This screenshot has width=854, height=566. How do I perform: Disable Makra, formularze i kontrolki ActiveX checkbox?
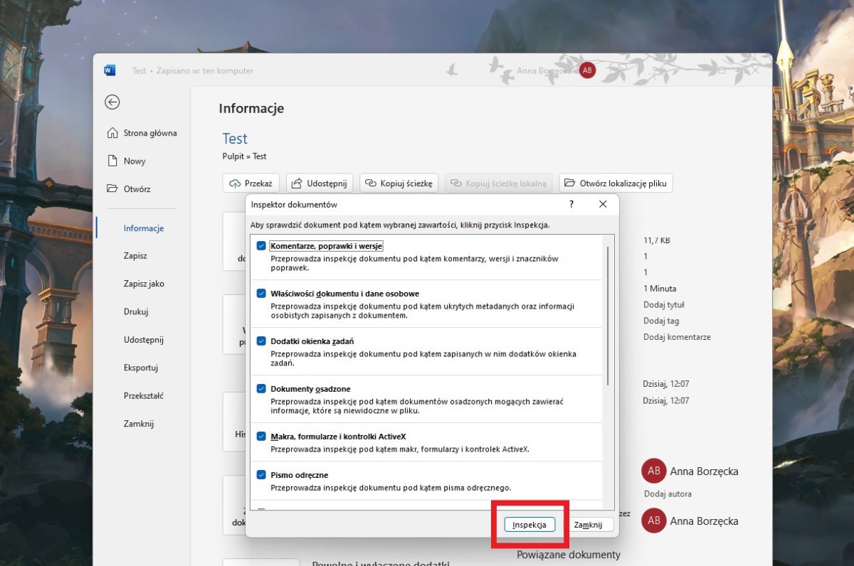pos(261,437)
